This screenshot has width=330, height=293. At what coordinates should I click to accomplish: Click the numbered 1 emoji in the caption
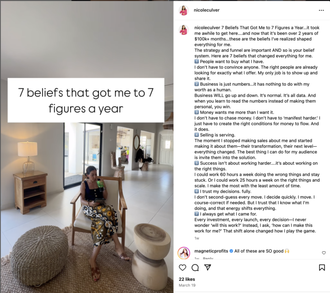tap(196, 61)
